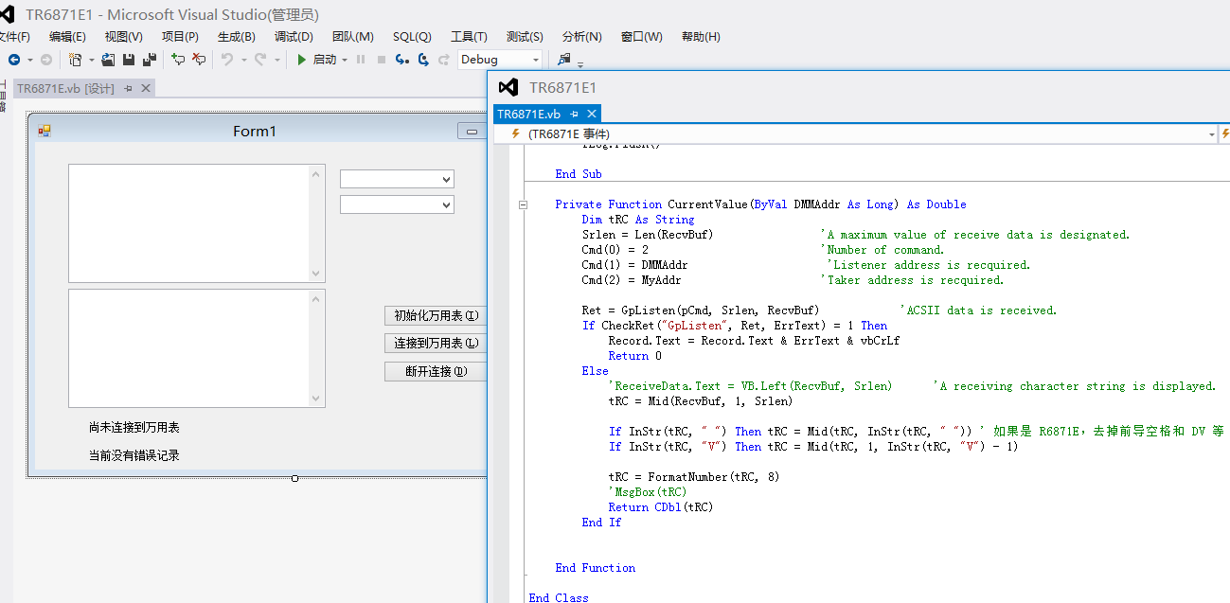The image size is (1230, 603).
Task: Collapse the CurrentValue function outline
Action: (x=522, y=204)
